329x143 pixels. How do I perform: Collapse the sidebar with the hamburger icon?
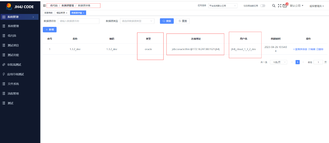pos(44,5)
